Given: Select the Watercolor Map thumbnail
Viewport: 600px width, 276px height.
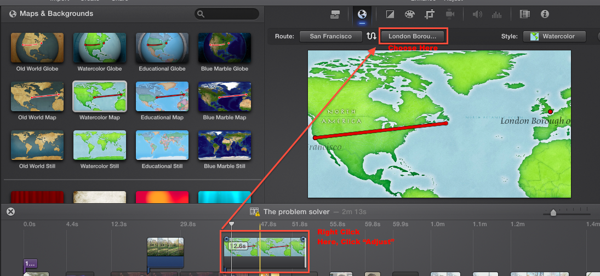Looking at the screenshot, I should click(100, 96).
